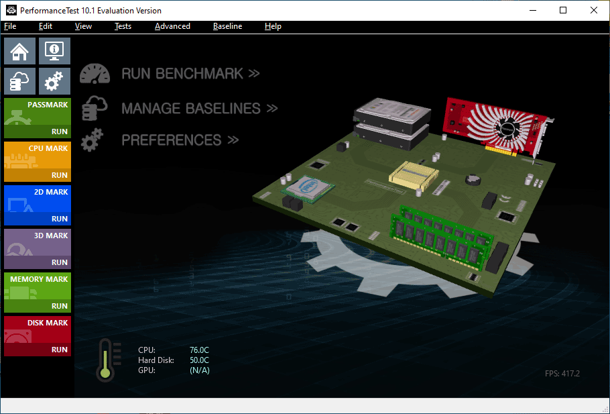Open the Baseline menu
The height and width of the screenshot is (414, 610).
(228, 26)
